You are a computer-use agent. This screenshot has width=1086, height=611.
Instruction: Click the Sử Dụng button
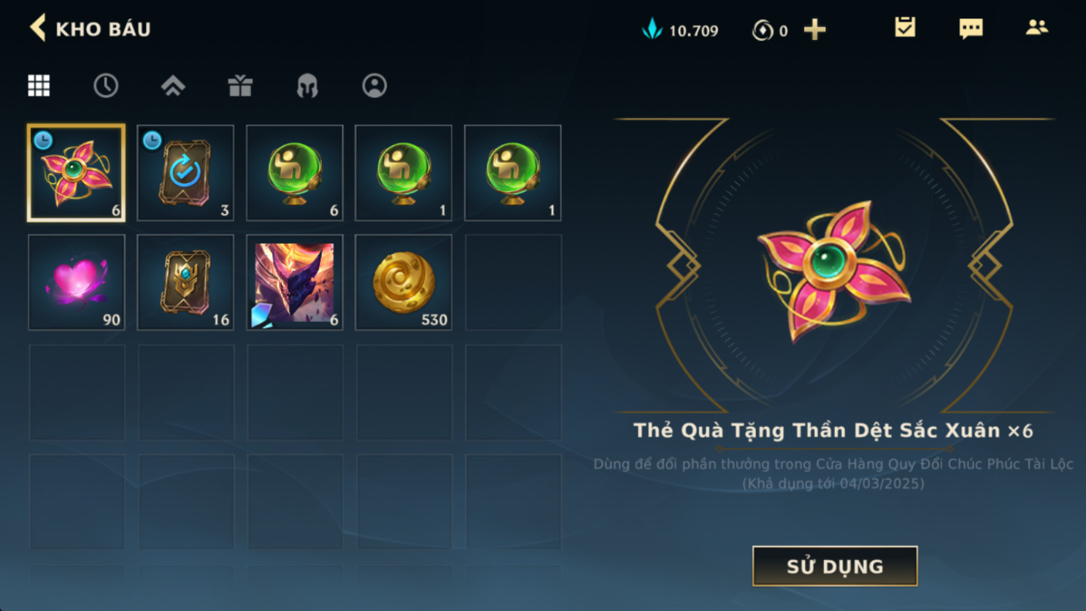pyautogui.click(x=835, y=566)
